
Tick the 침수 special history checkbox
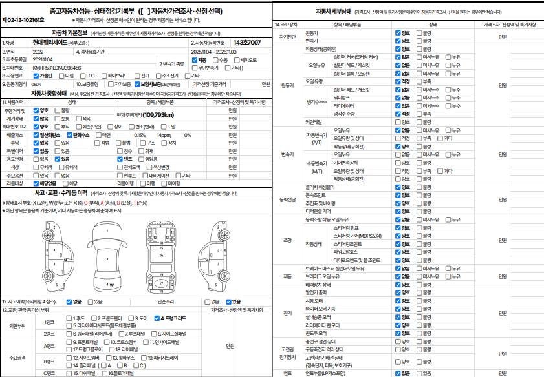click(120, 151)
